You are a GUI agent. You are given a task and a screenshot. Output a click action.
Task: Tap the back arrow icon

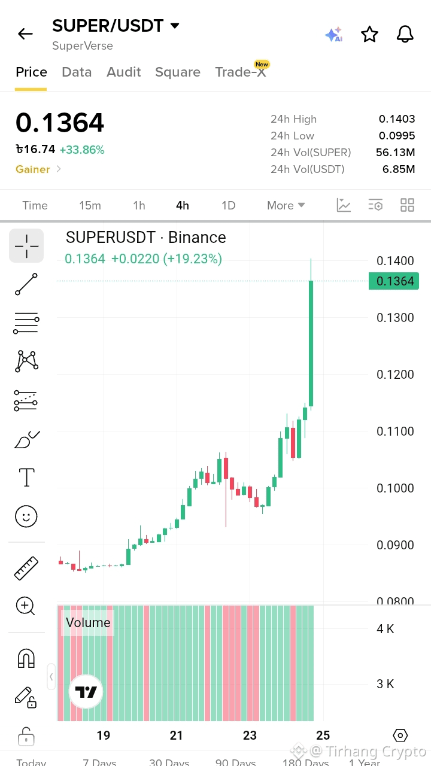coord(25,34)
